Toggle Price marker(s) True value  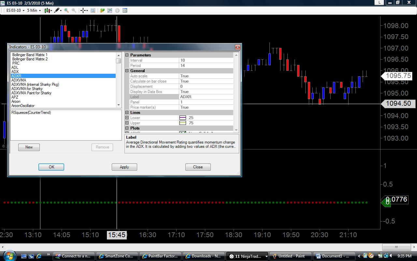point(206,107)
